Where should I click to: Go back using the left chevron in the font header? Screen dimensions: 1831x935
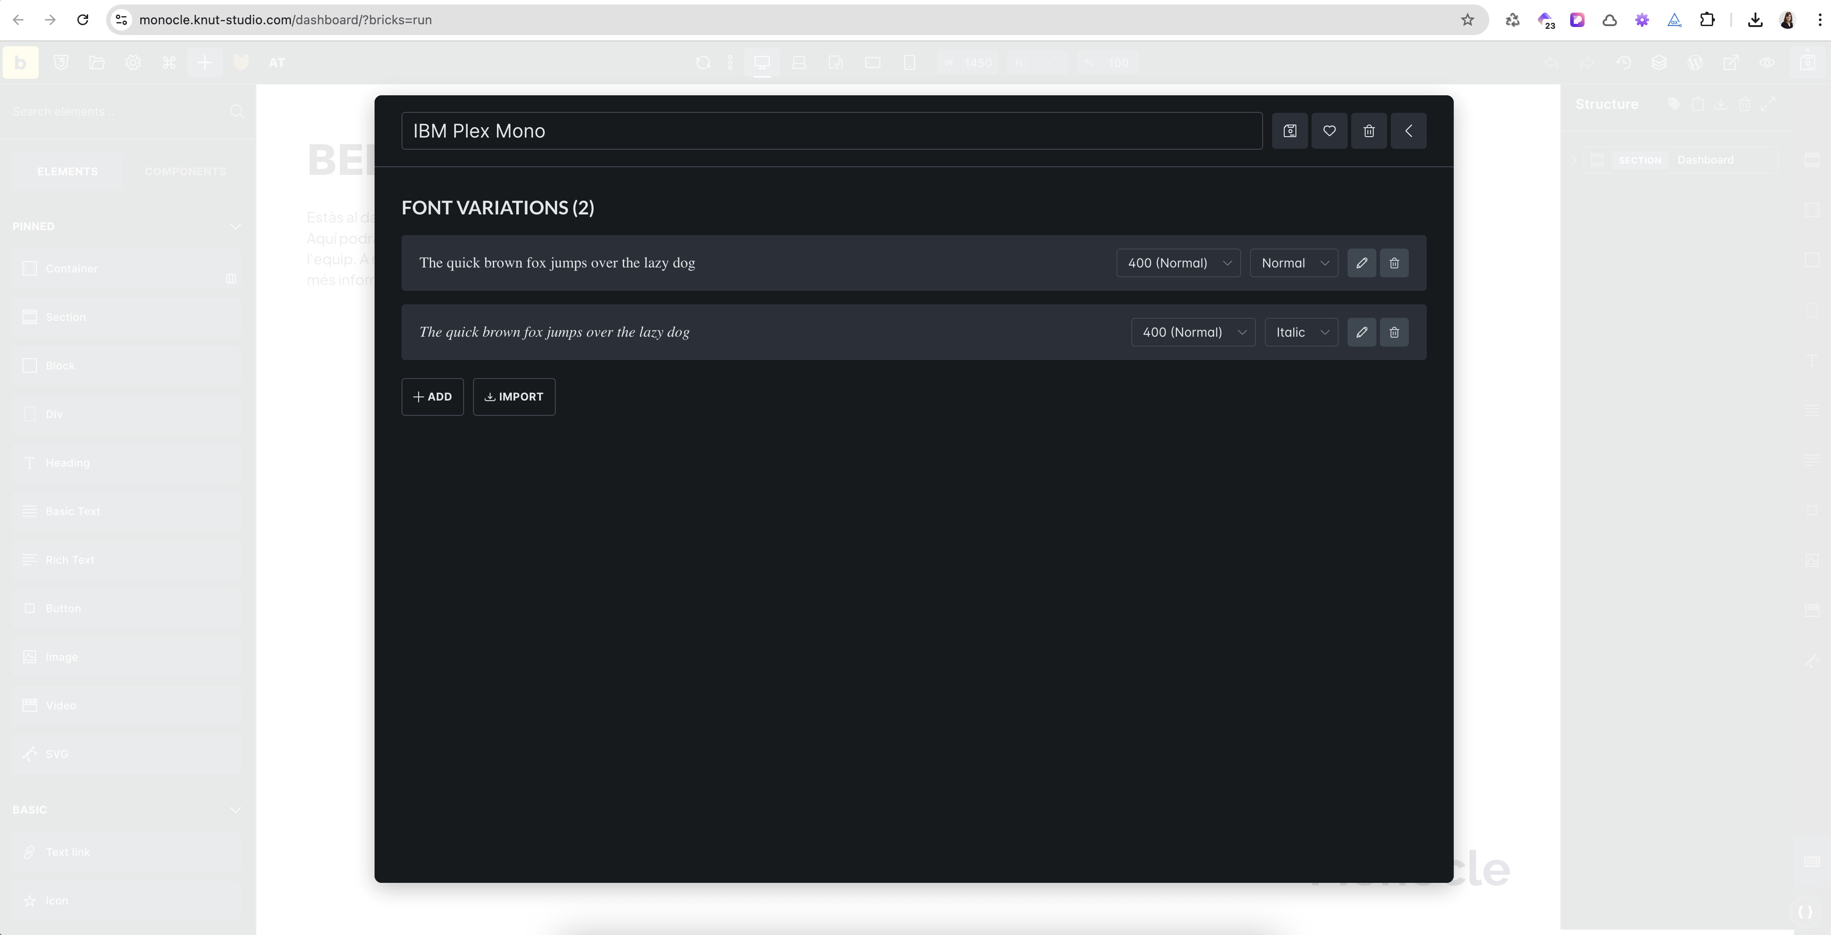(x=1409, y=131)
